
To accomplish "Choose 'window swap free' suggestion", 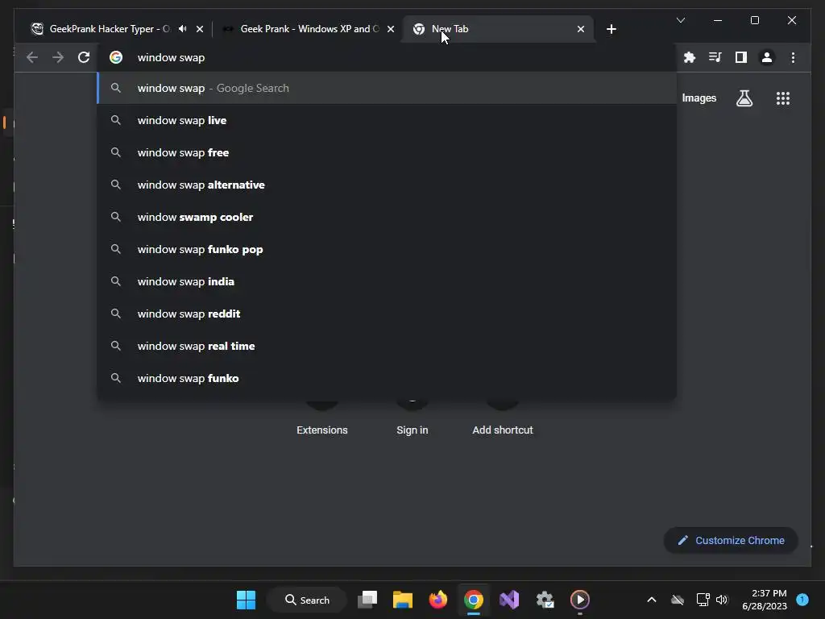I will click(387, 152).
